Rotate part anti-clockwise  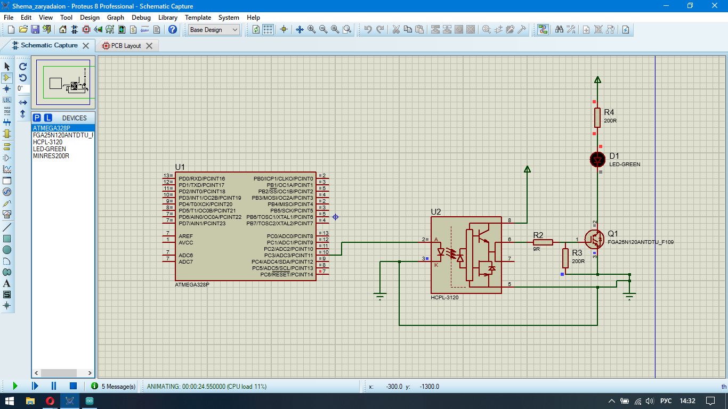pos(23,78)
